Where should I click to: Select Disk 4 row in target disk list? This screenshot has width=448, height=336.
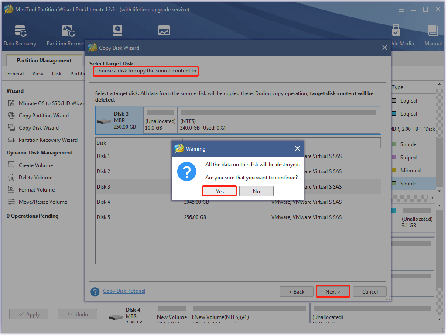tap(239, 202)
